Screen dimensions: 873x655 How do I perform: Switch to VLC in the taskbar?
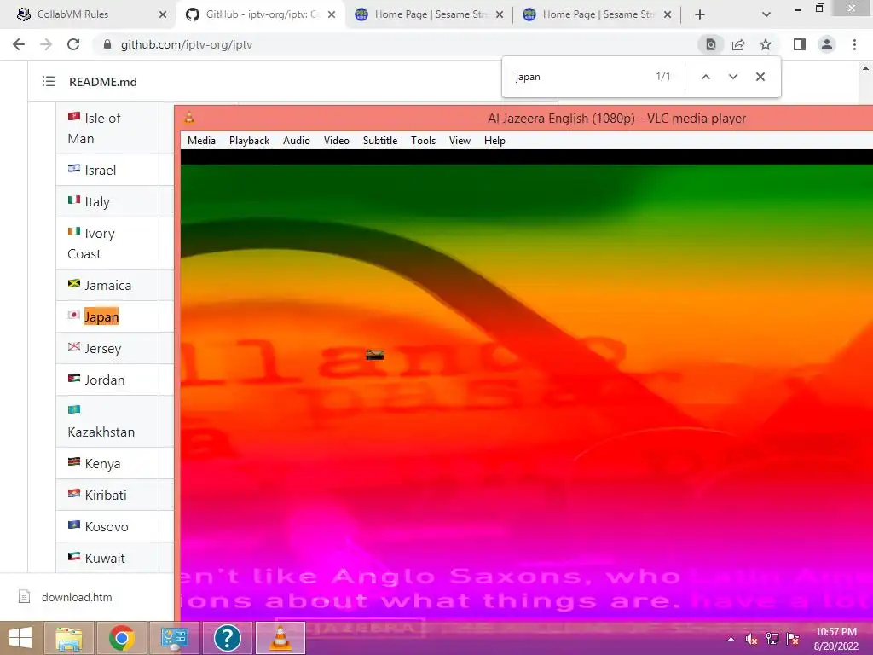point(280,638)
